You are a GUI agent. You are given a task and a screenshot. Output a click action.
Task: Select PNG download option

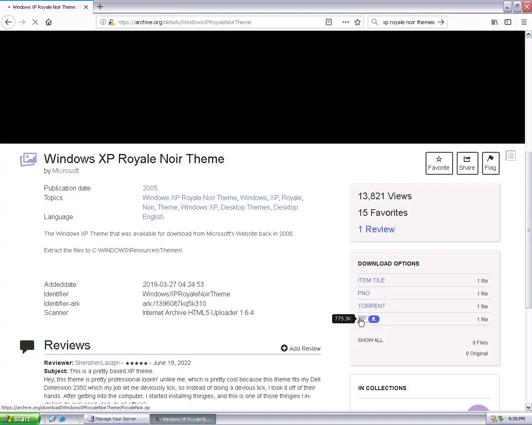pyautogui.click(x=364, y=293)
